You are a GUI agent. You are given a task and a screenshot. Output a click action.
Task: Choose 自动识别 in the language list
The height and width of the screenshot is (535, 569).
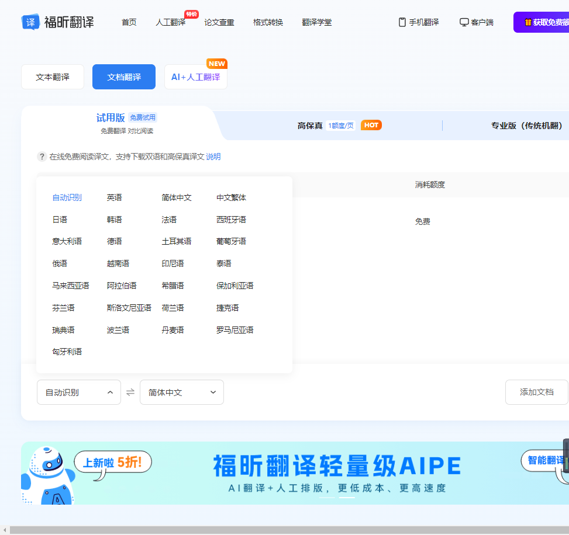click(x=67, y=197)
